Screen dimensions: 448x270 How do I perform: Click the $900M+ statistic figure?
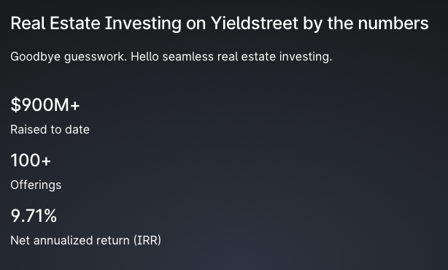pyautogui.click(x=45, y=104)
